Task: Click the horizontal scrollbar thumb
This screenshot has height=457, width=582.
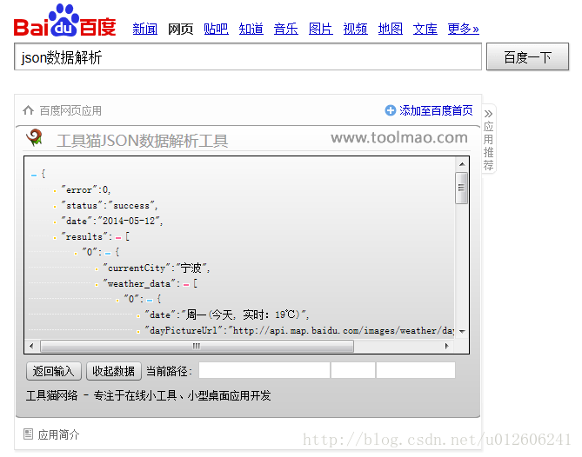Action: click(x=197, y=346)
